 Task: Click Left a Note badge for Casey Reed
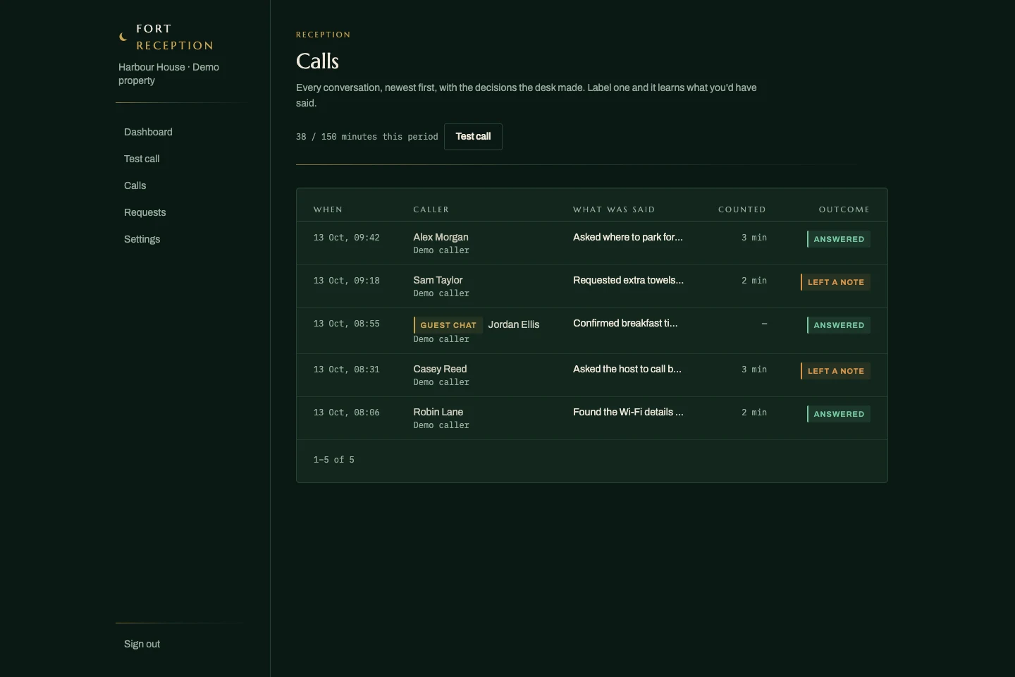pos(835,371)
